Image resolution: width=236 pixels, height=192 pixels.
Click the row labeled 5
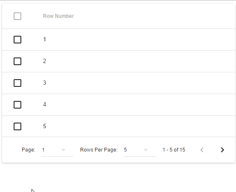click(x=118, y=126)
